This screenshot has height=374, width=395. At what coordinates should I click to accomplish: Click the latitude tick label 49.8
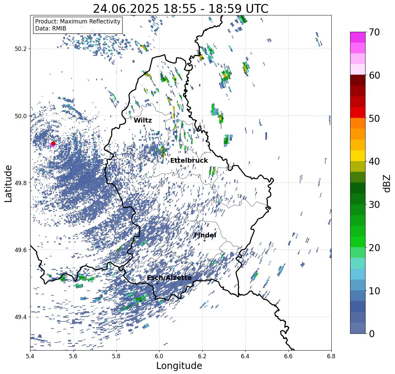21,183
